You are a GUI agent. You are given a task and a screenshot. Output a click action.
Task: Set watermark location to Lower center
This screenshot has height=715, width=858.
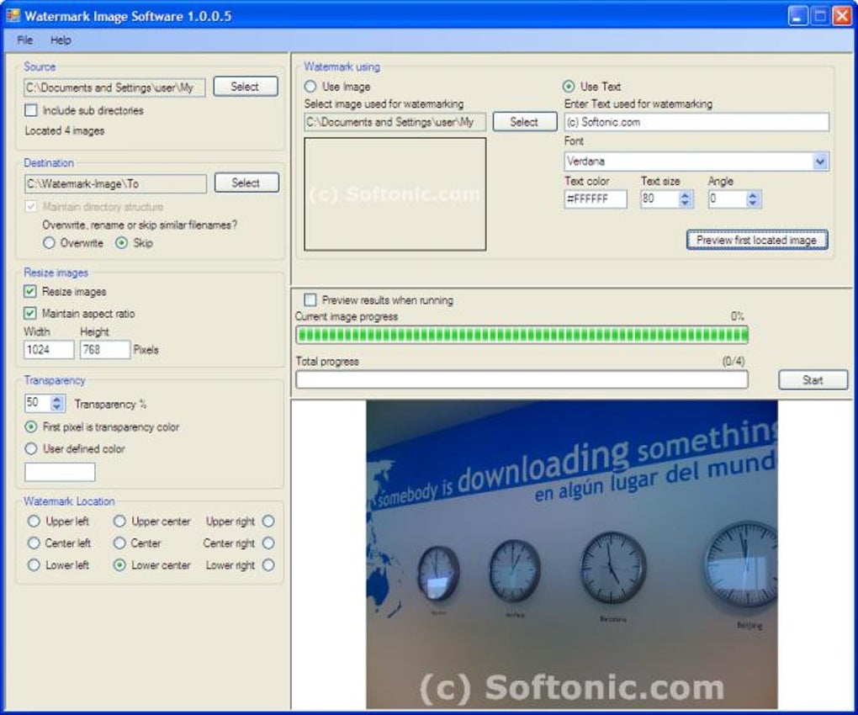(x=119, y=565)
